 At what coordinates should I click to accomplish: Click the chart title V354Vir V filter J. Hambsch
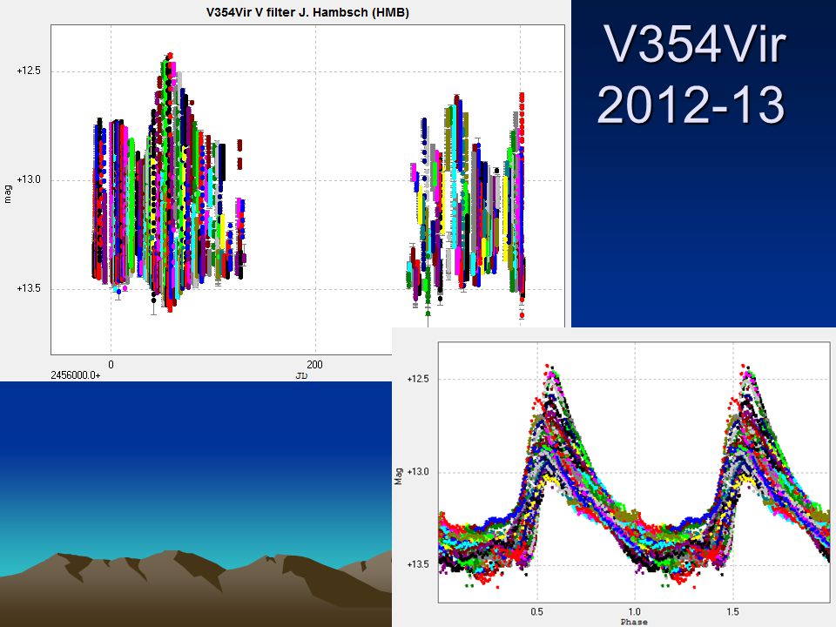pyautogui.click(x=307, y=12)
